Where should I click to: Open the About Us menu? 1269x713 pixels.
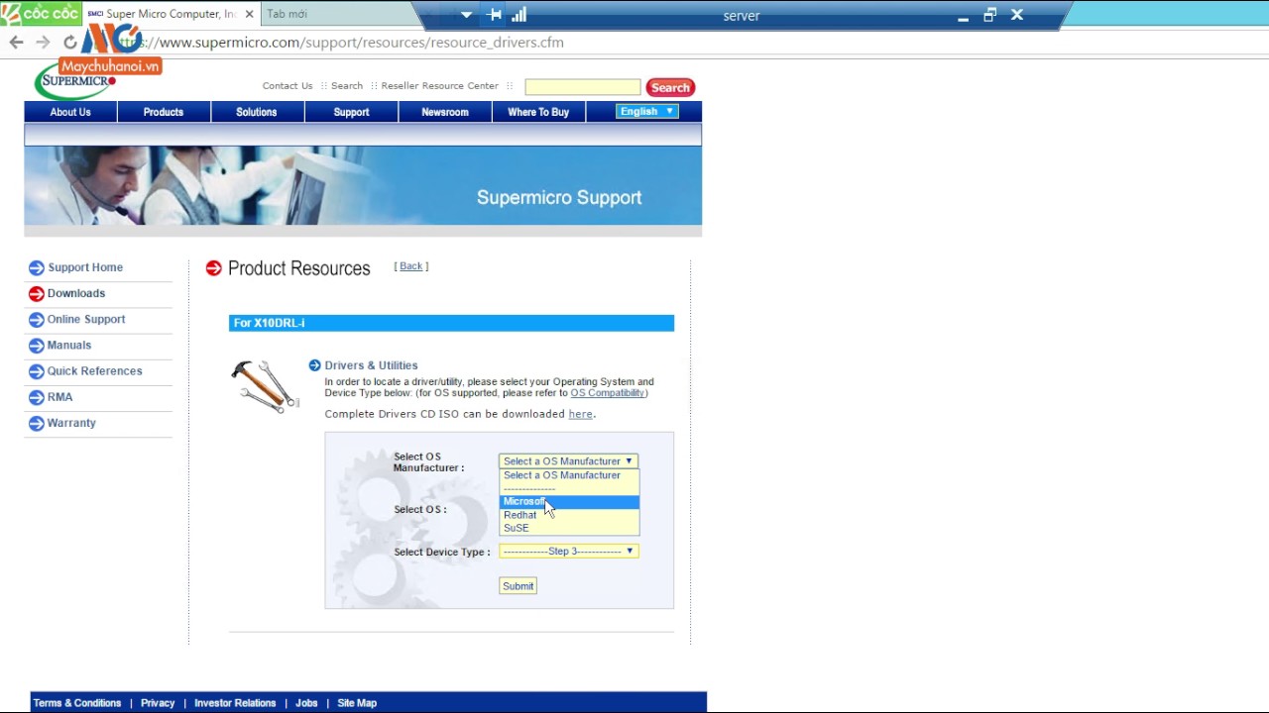pyautogui.click(x=70, y=112)
